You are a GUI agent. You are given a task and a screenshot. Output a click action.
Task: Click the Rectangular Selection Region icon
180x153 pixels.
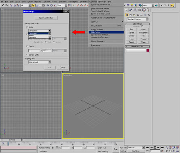(x=40, y=5)
